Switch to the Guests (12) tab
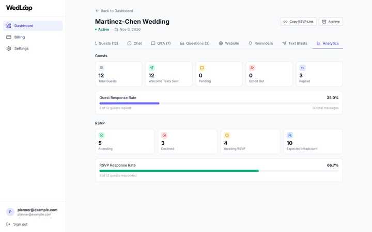 click(x=106, y=43)
